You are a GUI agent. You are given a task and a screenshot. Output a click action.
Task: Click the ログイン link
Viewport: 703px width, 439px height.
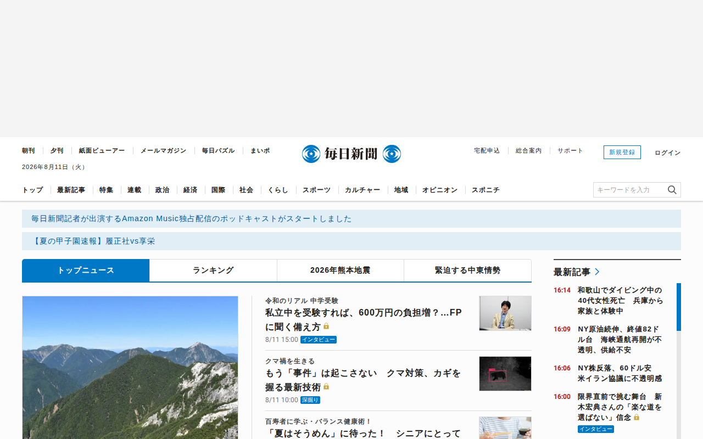pos(668,153)
